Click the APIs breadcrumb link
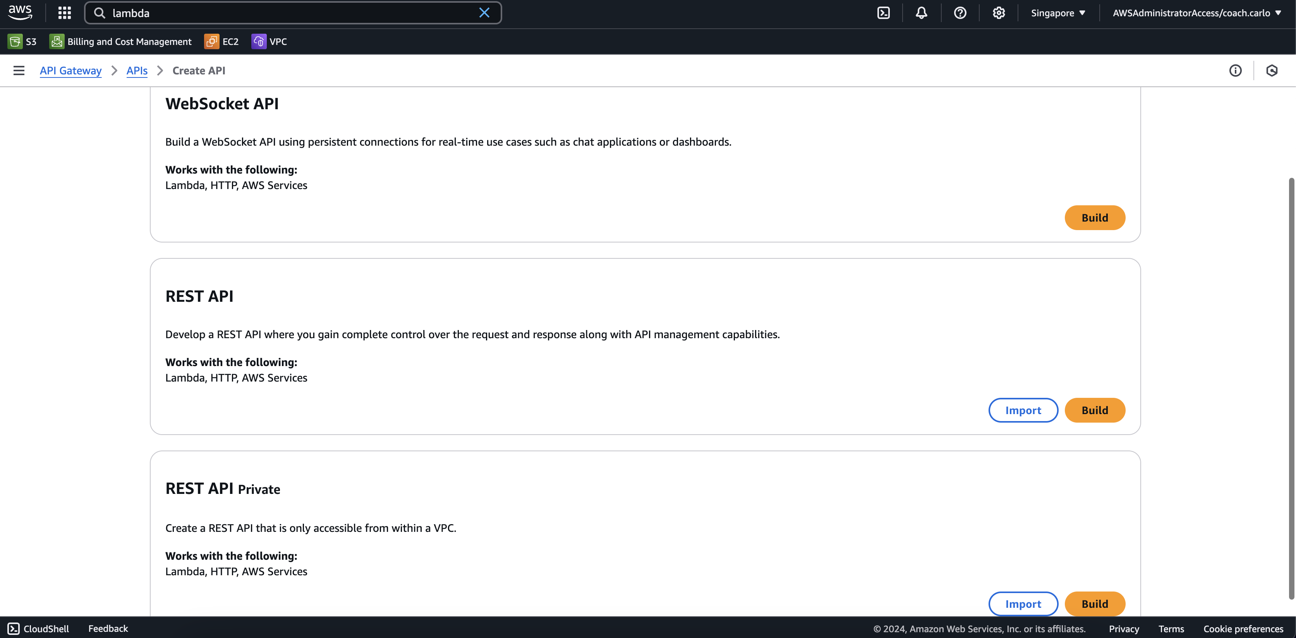1296x638 pixels. click(137, 71)
